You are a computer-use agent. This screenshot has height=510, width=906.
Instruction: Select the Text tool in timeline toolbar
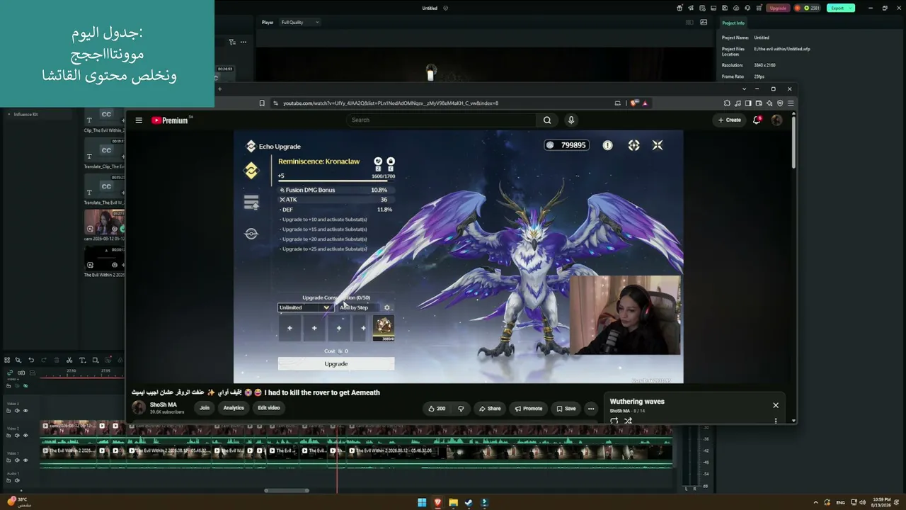pos(82,361)
